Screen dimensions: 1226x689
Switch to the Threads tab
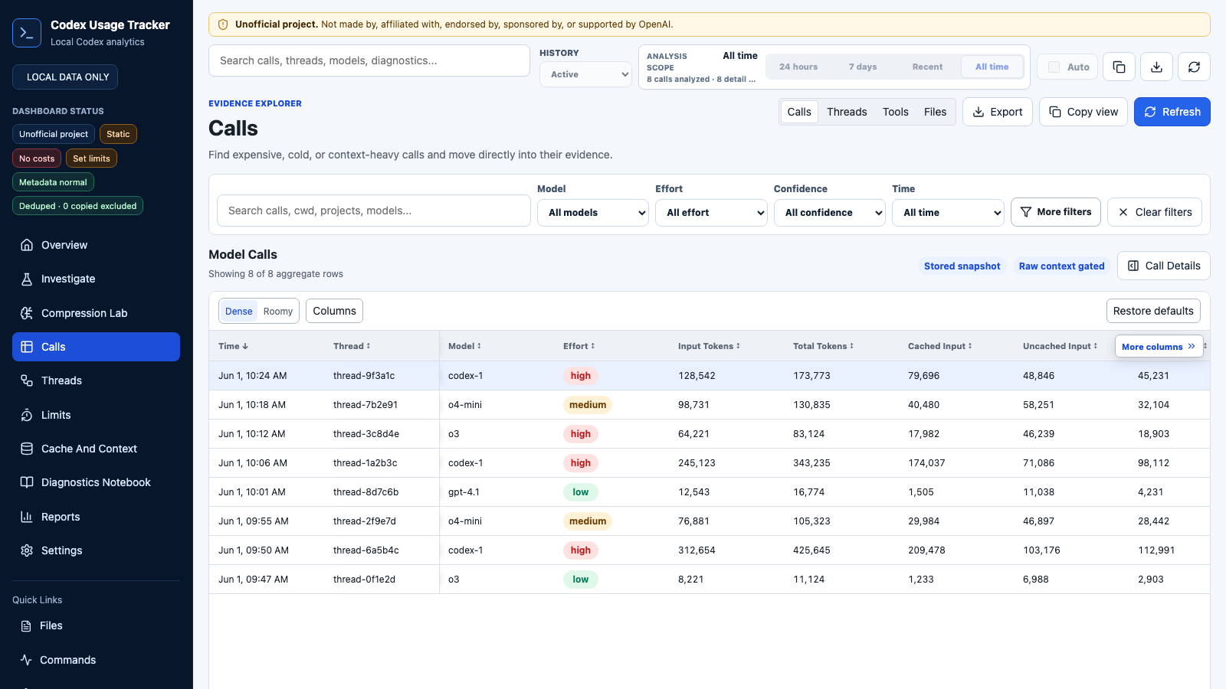(847, 112)
